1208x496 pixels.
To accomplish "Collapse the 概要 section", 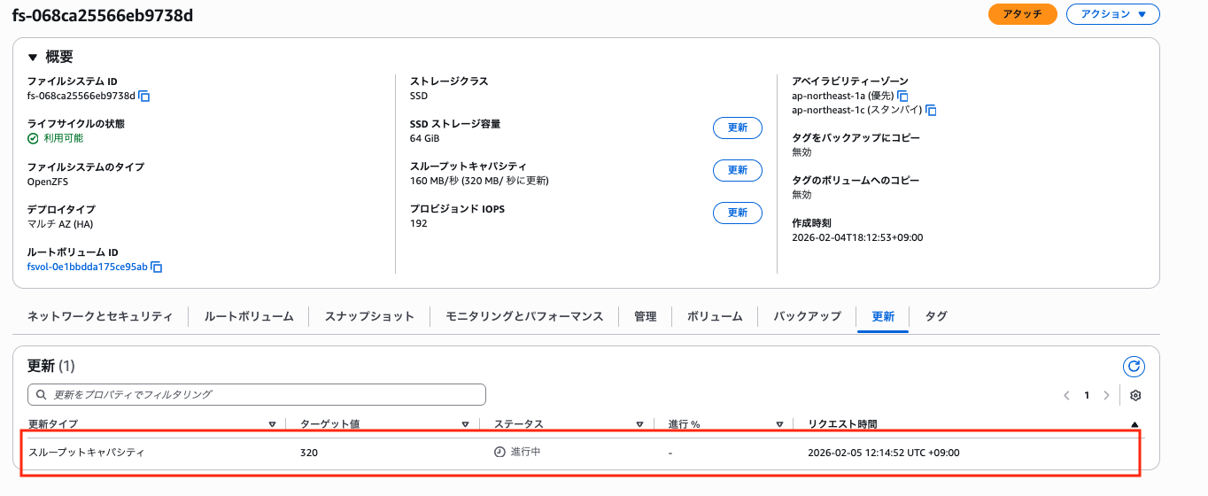I will 33,58.
